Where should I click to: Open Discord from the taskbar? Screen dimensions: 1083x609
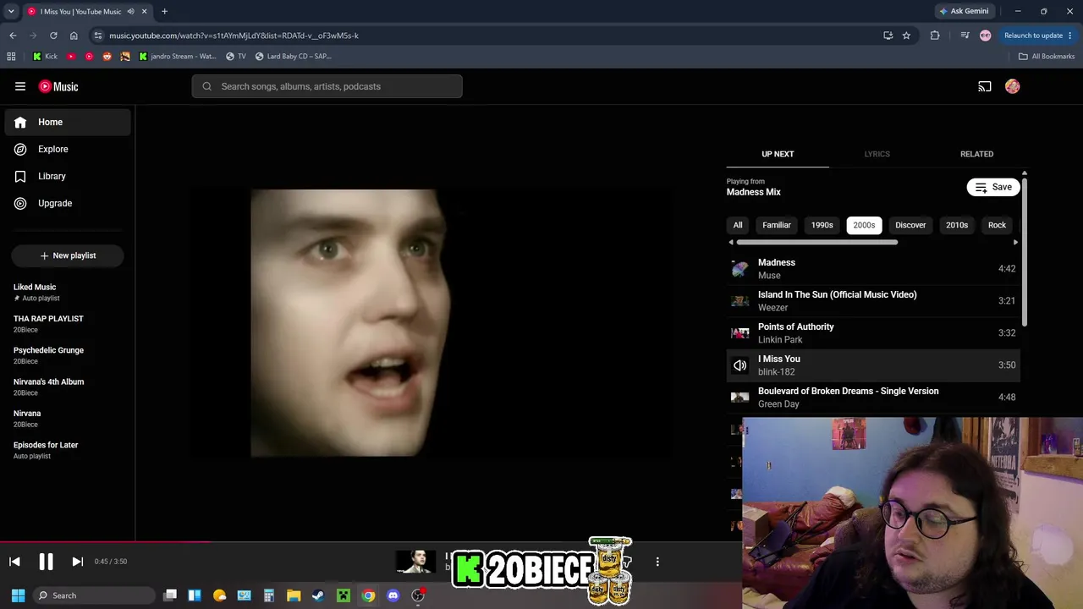tap(393, 595)
